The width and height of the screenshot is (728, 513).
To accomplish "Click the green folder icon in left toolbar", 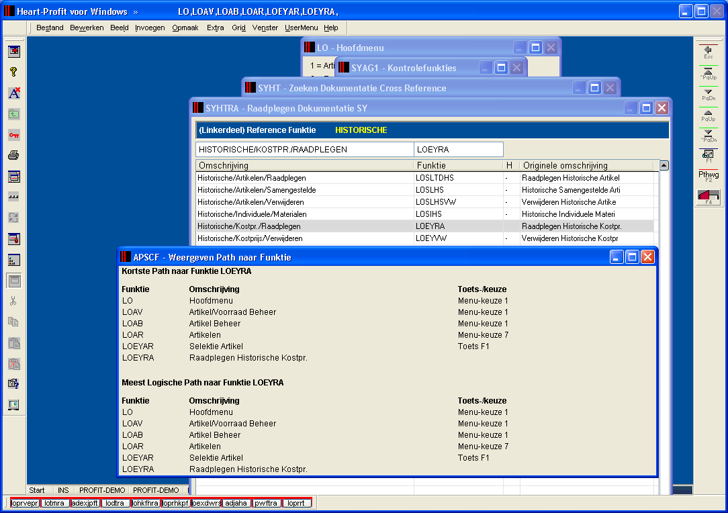I will tap(14, 114).
